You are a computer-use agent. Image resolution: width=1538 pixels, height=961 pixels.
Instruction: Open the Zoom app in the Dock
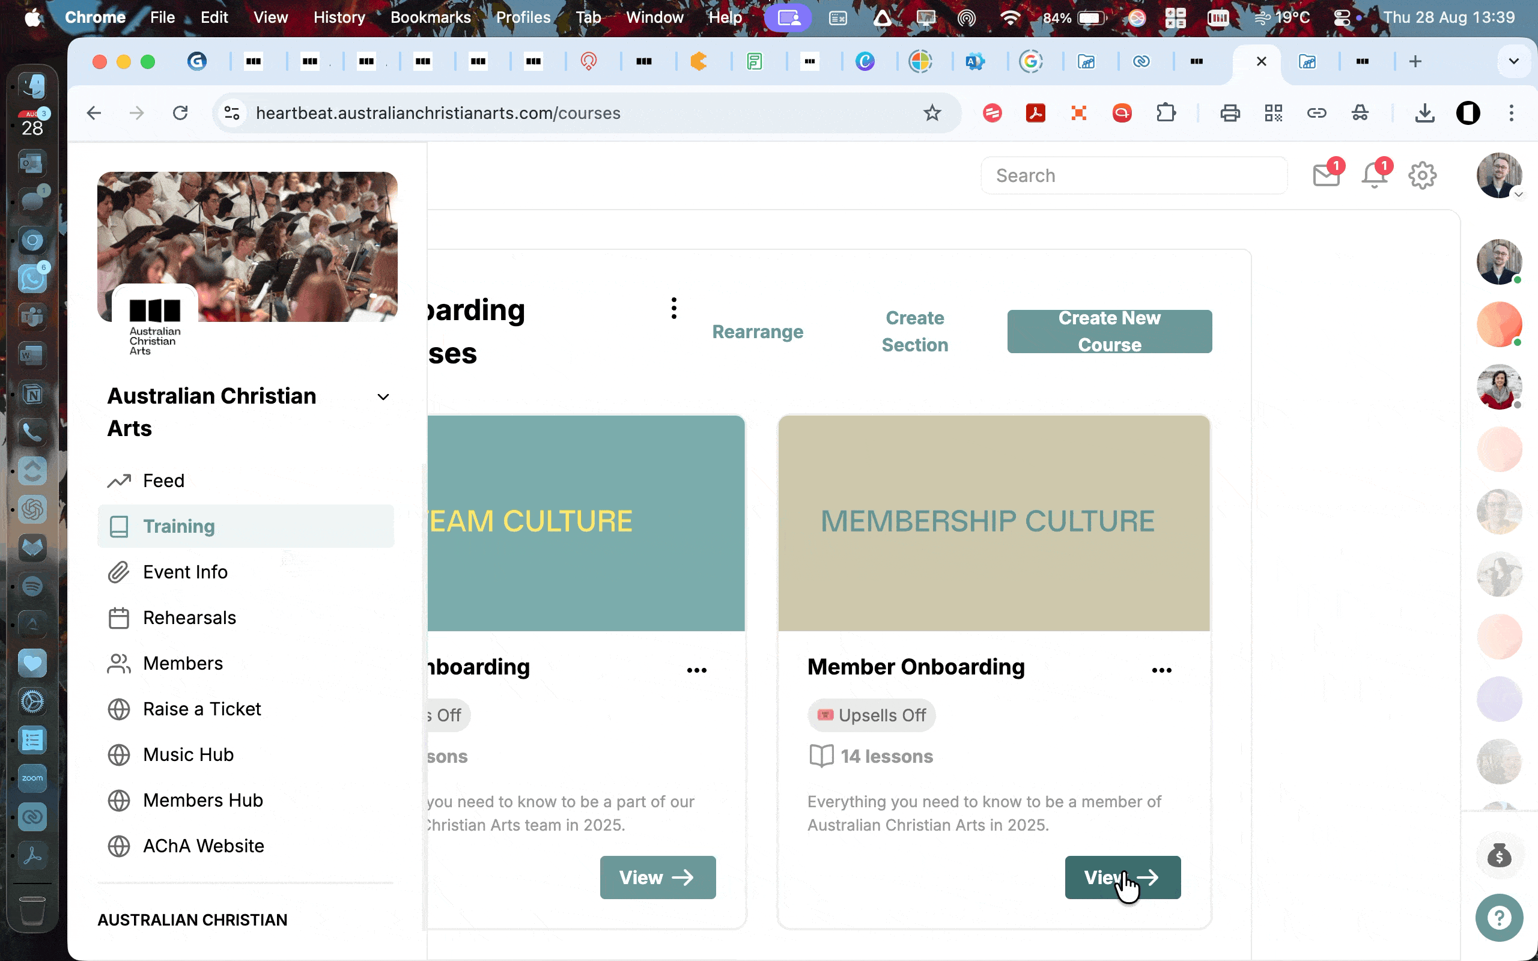pos(32,778)
